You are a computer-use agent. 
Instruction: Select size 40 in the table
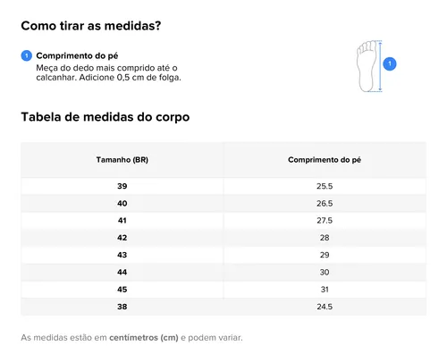pyautogui.click(x=122, y=204)
